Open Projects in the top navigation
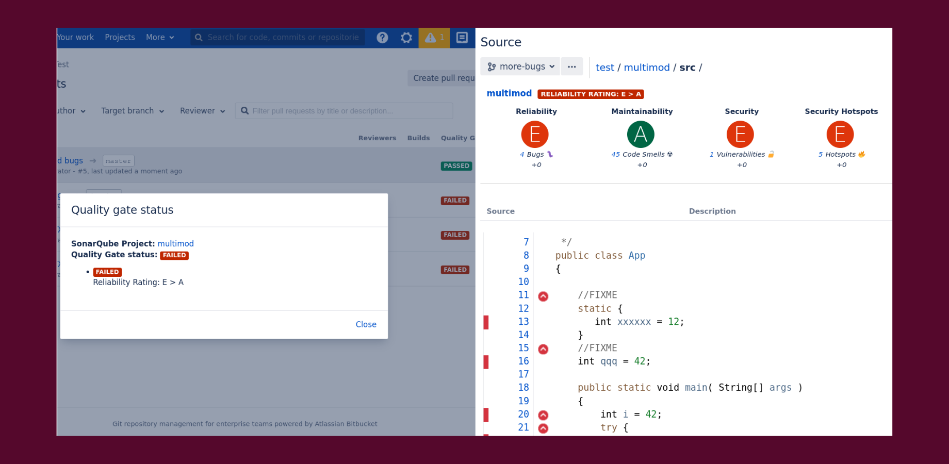This screenshot has width=949, height=464. pyautogui.click(x=120, y=38)
